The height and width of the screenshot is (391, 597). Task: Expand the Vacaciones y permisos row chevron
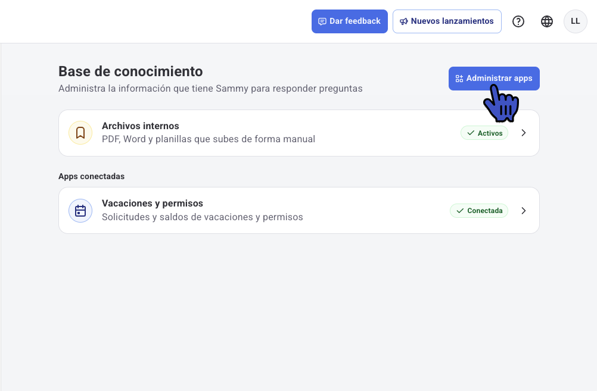[x=524, y=210]
